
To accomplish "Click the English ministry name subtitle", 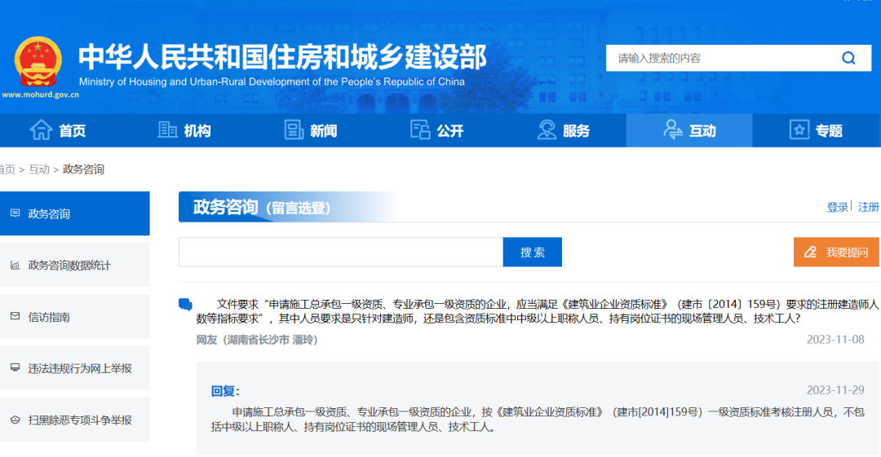I will (x=272, y=82).
